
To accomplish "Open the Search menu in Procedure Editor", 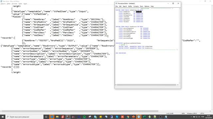I will pyautogui.click(x=125, y=6).
